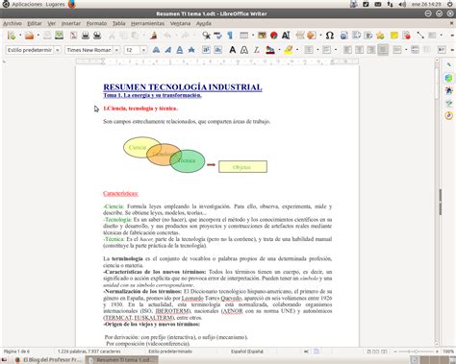Open sidebar Gallery icon
This screenshot has height=364, width=456.
pos(448,103)
